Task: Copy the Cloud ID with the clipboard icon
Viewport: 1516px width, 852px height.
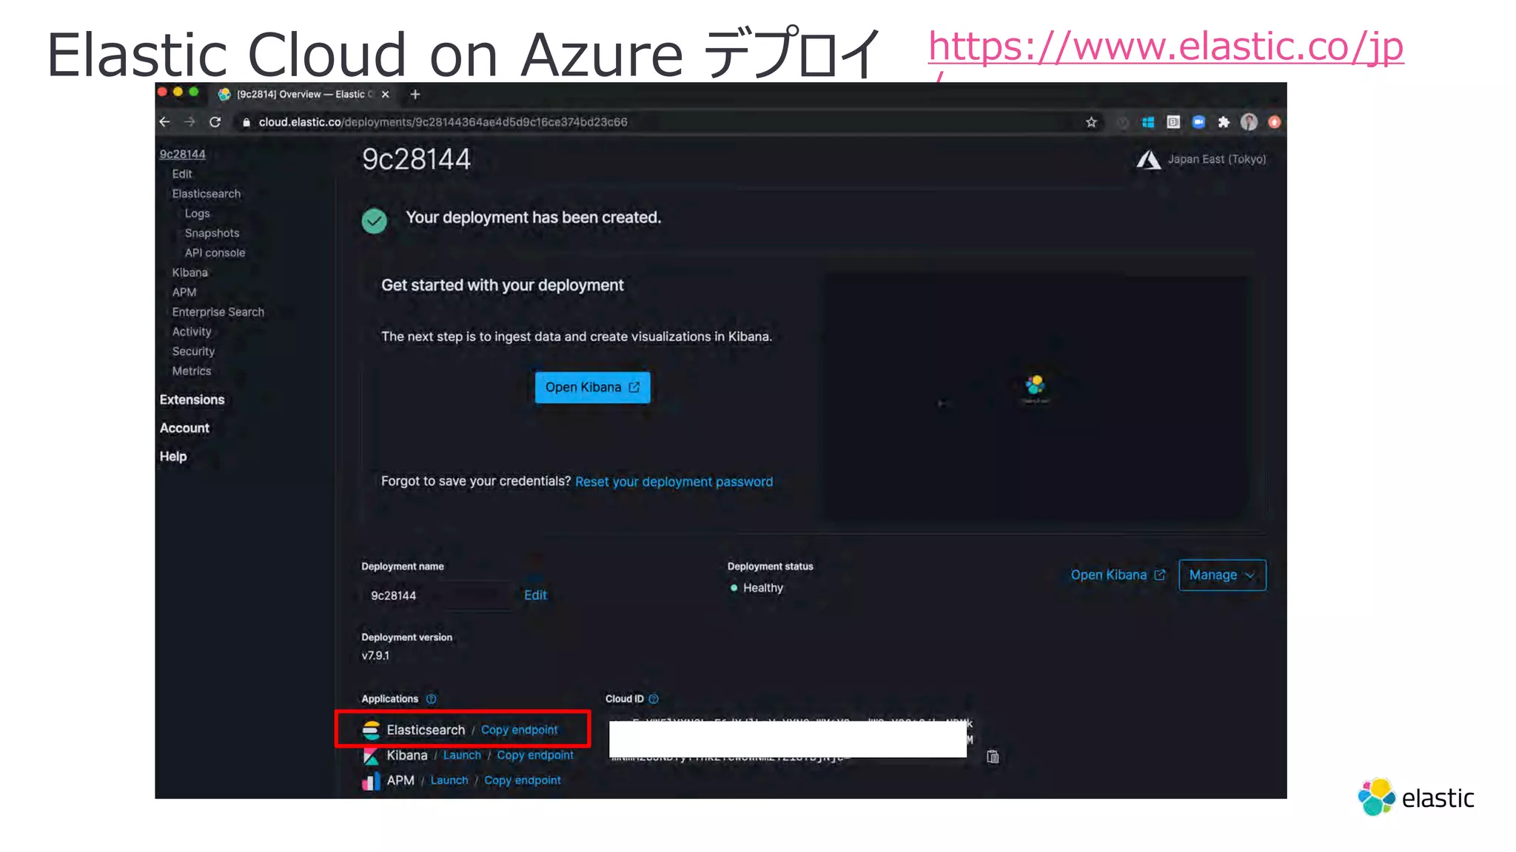Action: [993, 757]
